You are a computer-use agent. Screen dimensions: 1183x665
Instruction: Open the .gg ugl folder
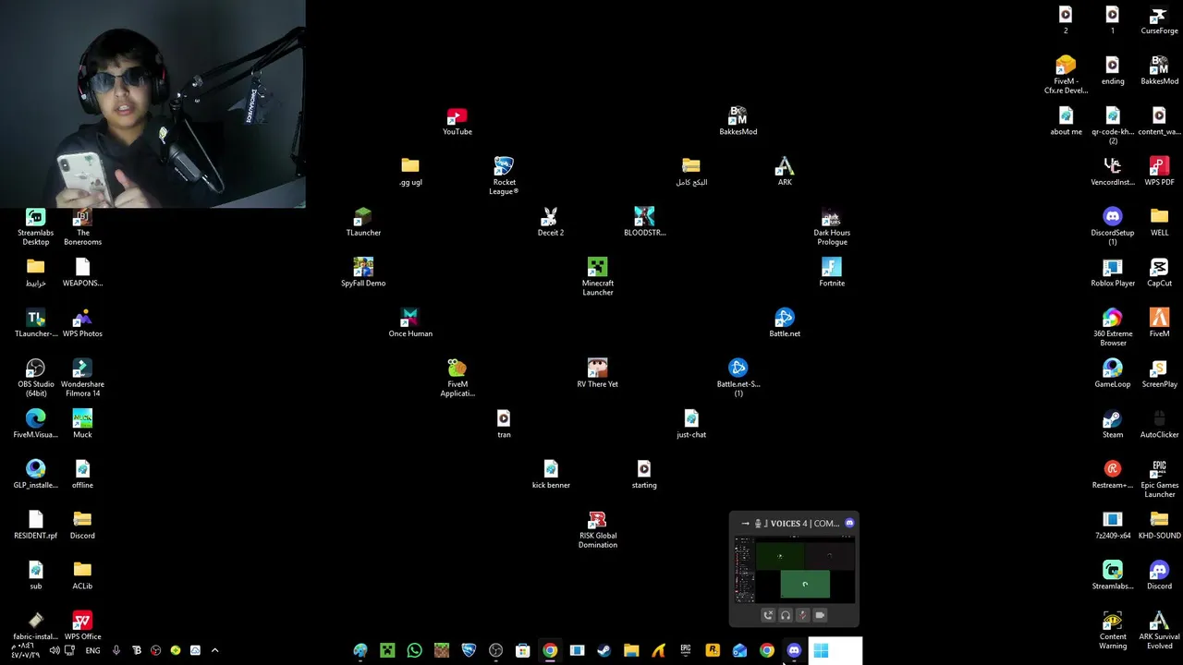click(x=410, y=172)
